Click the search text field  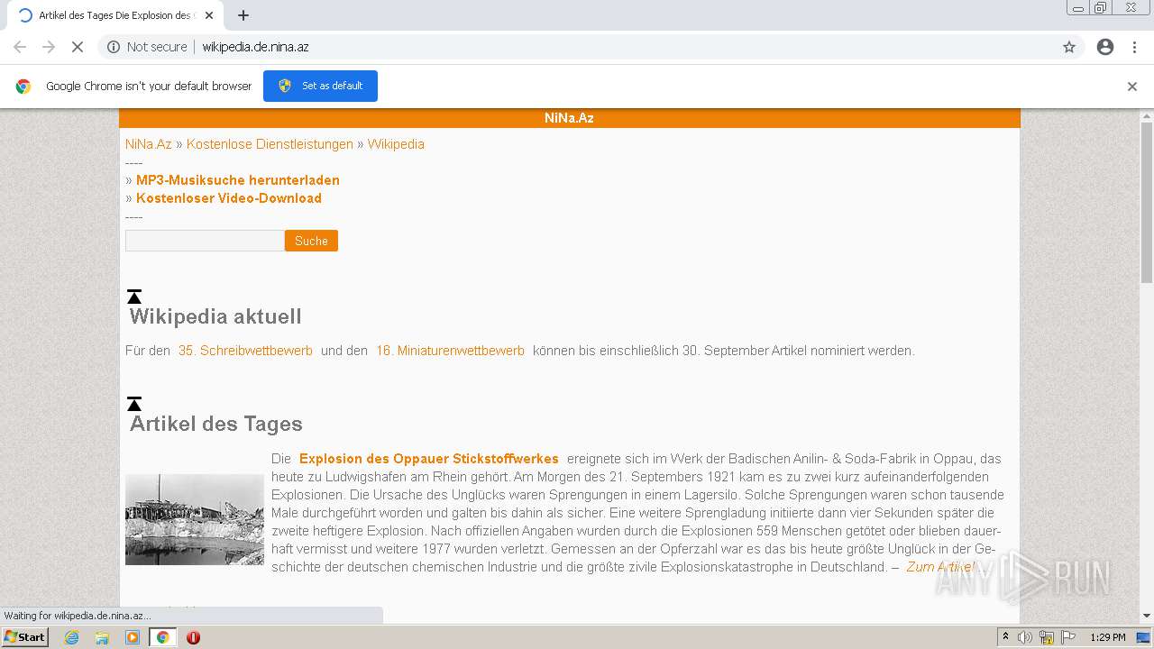click(205, 241)
